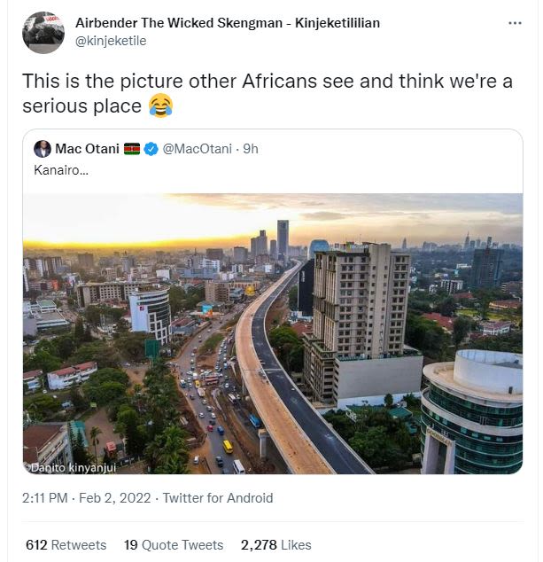543x562 pixels.
Task: Click the blue verified badge beside Mac Otani
Action: [x=151, y=149]
